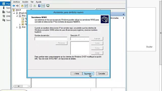The width and height of the screenshot is (162, 91).
Task: Toggle the show/hide console tree icon
Action: 26,6
